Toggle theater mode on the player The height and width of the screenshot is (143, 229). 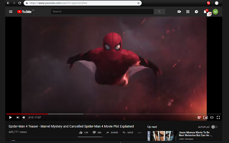click(212, 117)
